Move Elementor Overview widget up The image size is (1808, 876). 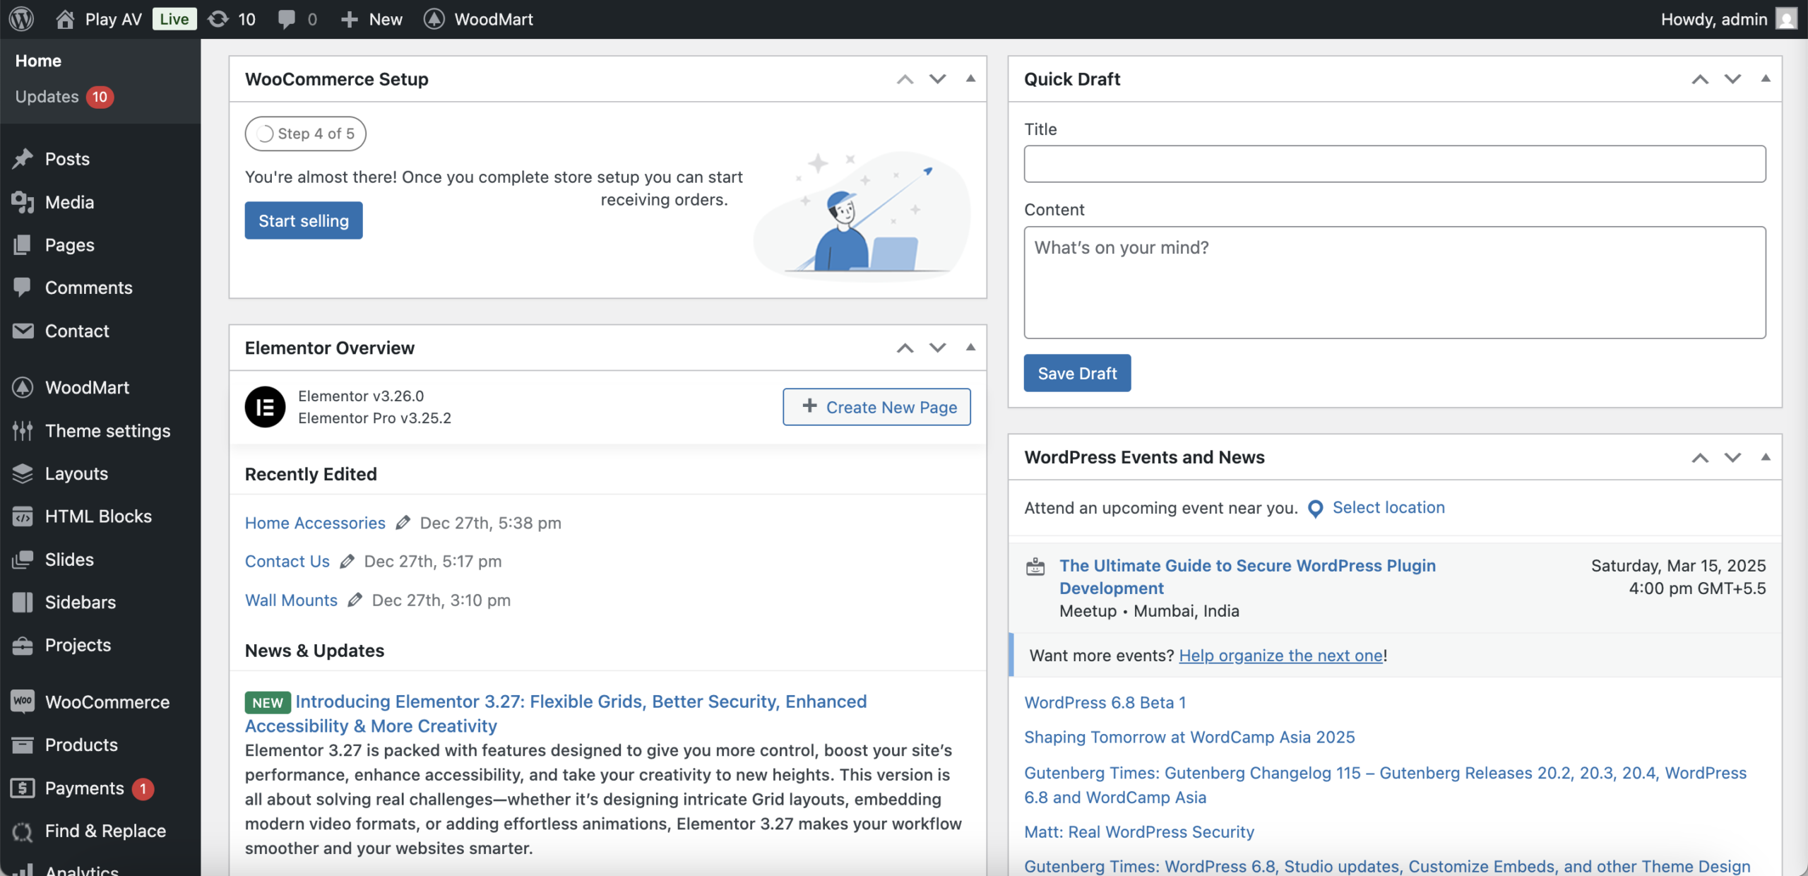905,348
